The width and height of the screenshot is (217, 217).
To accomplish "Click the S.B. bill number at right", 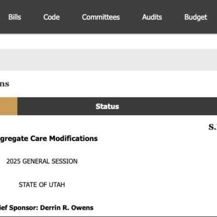I will click(x=212, y=127).
